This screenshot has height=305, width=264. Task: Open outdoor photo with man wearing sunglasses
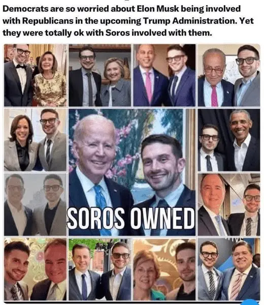(100, 269)
